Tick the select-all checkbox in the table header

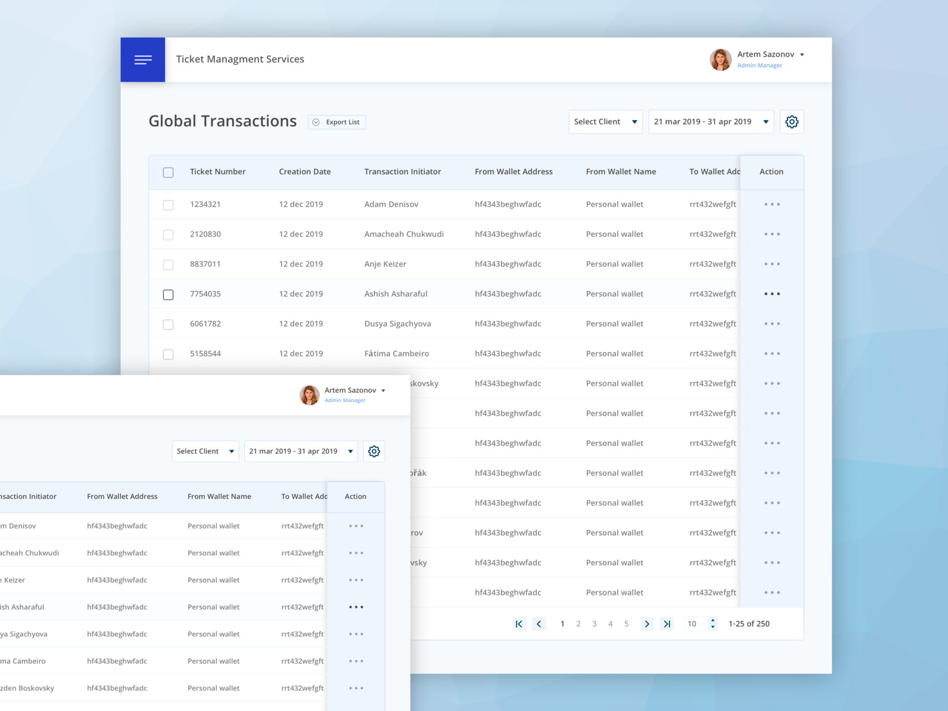[x=168, y=172]
